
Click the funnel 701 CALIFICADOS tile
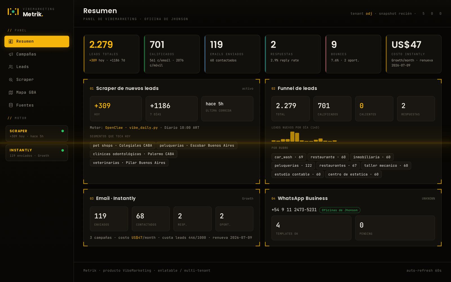point(332,109)
